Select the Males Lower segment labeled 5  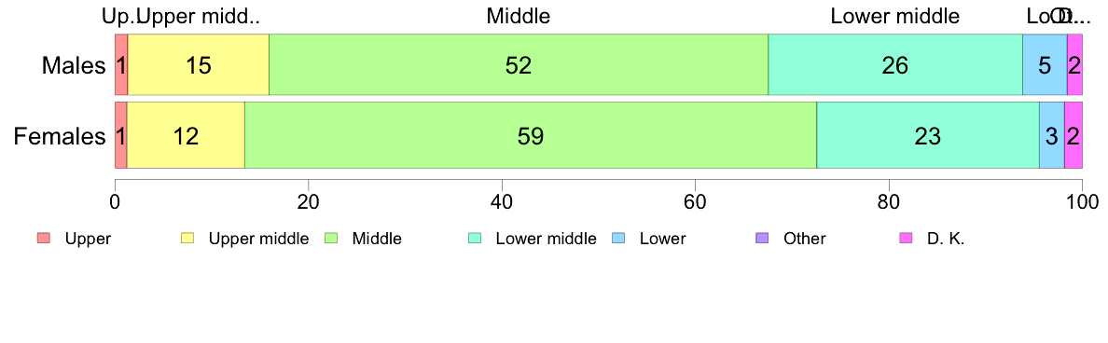click(1045, 64)
